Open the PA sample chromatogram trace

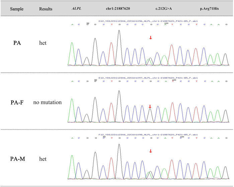click(x=148, y=48)
